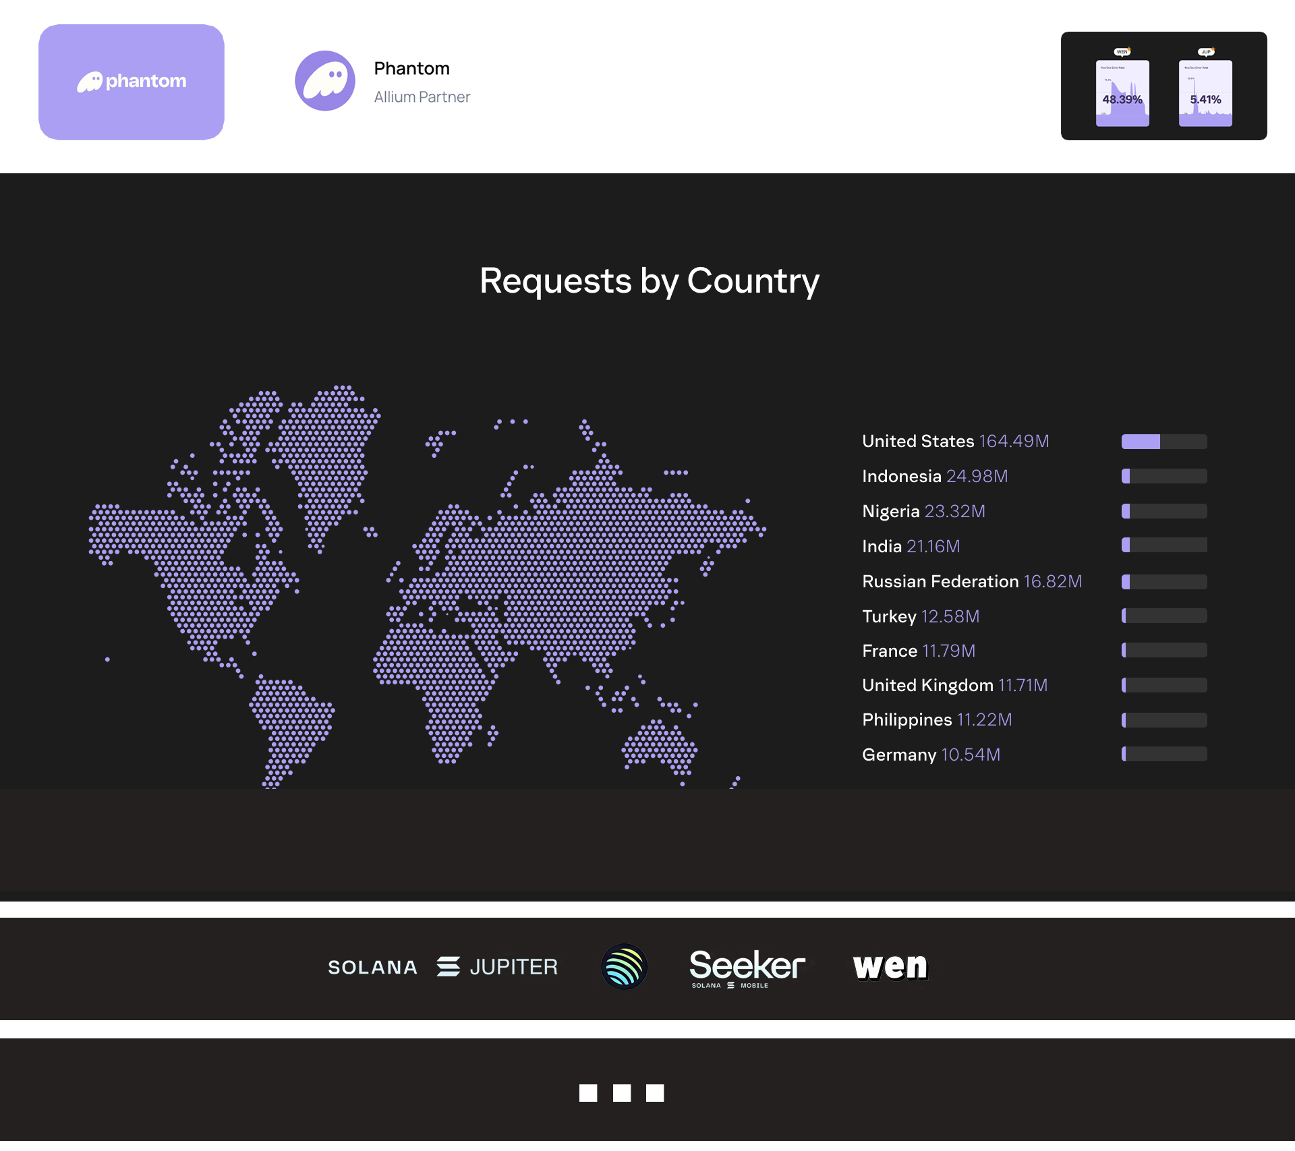Select the last square pagination dot
1295x1151 pixels.
coord(655,1093)
